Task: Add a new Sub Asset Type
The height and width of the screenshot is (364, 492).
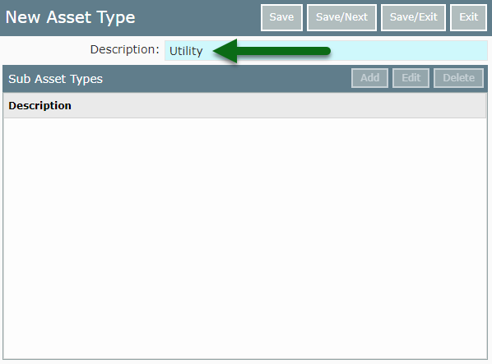Action: click(x=369, y=78)
